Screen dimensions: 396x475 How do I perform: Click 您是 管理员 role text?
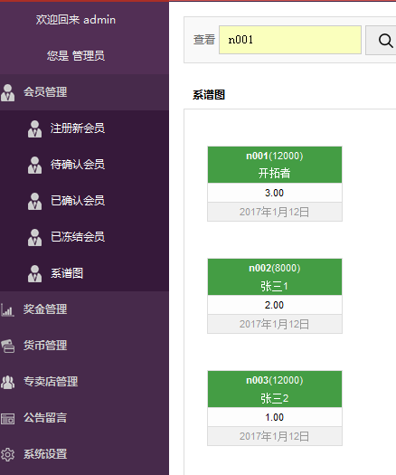coord(76,56)
